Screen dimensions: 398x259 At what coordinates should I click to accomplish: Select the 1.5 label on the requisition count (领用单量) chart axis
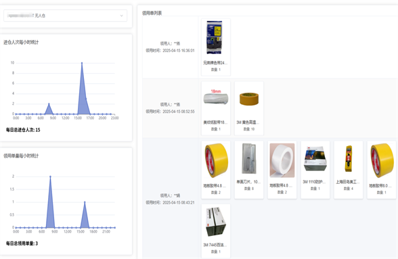tap(12, 189)
